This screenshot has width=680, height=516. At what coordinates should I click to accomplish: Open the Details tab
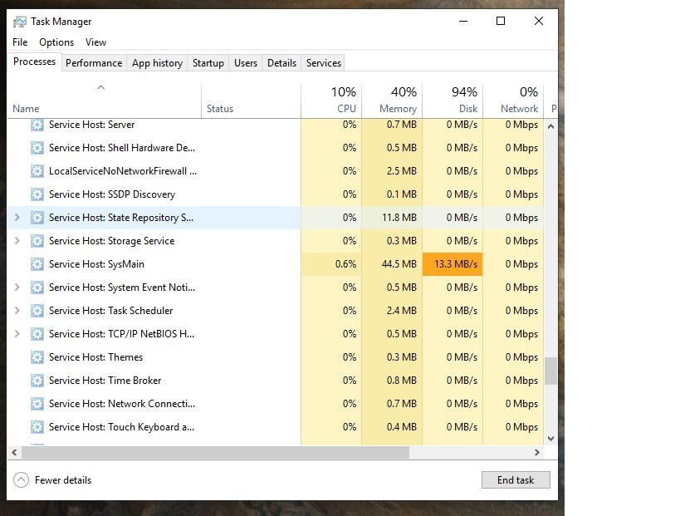282,63
